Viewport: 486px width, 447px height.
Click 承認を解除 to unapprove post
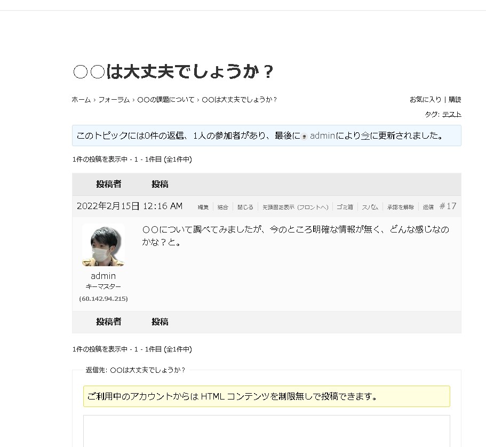click(x=401, y=207)
